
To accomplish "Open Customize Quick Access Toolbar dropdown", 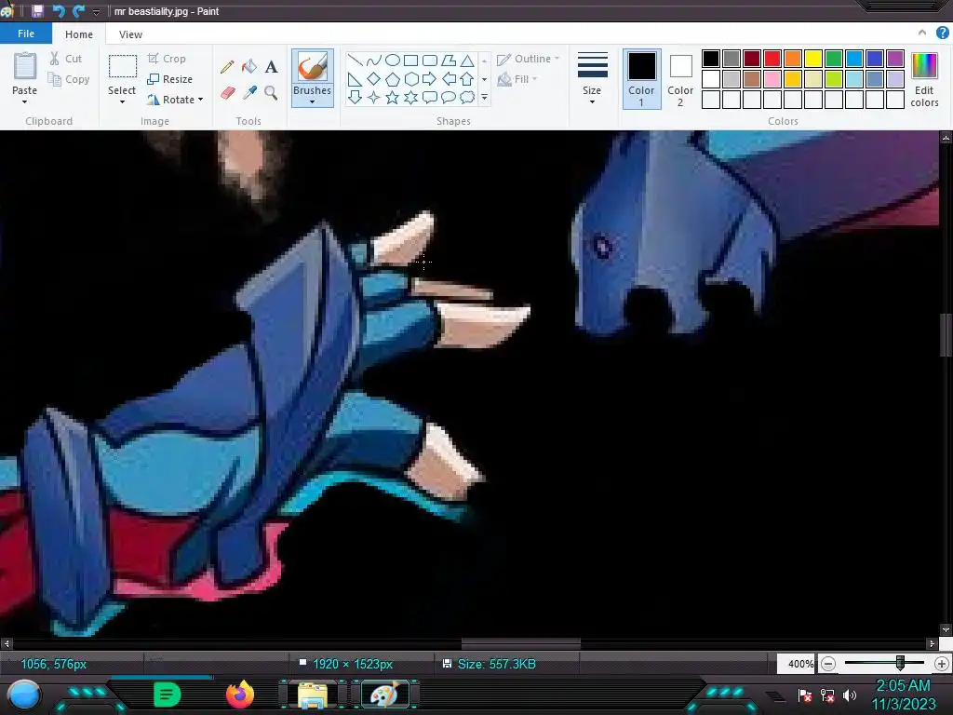I will pos(96,11).
